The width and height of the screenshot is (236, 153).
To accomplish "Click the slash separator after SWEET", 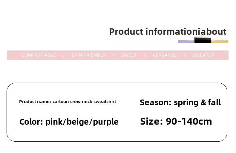I will (145, 55).
